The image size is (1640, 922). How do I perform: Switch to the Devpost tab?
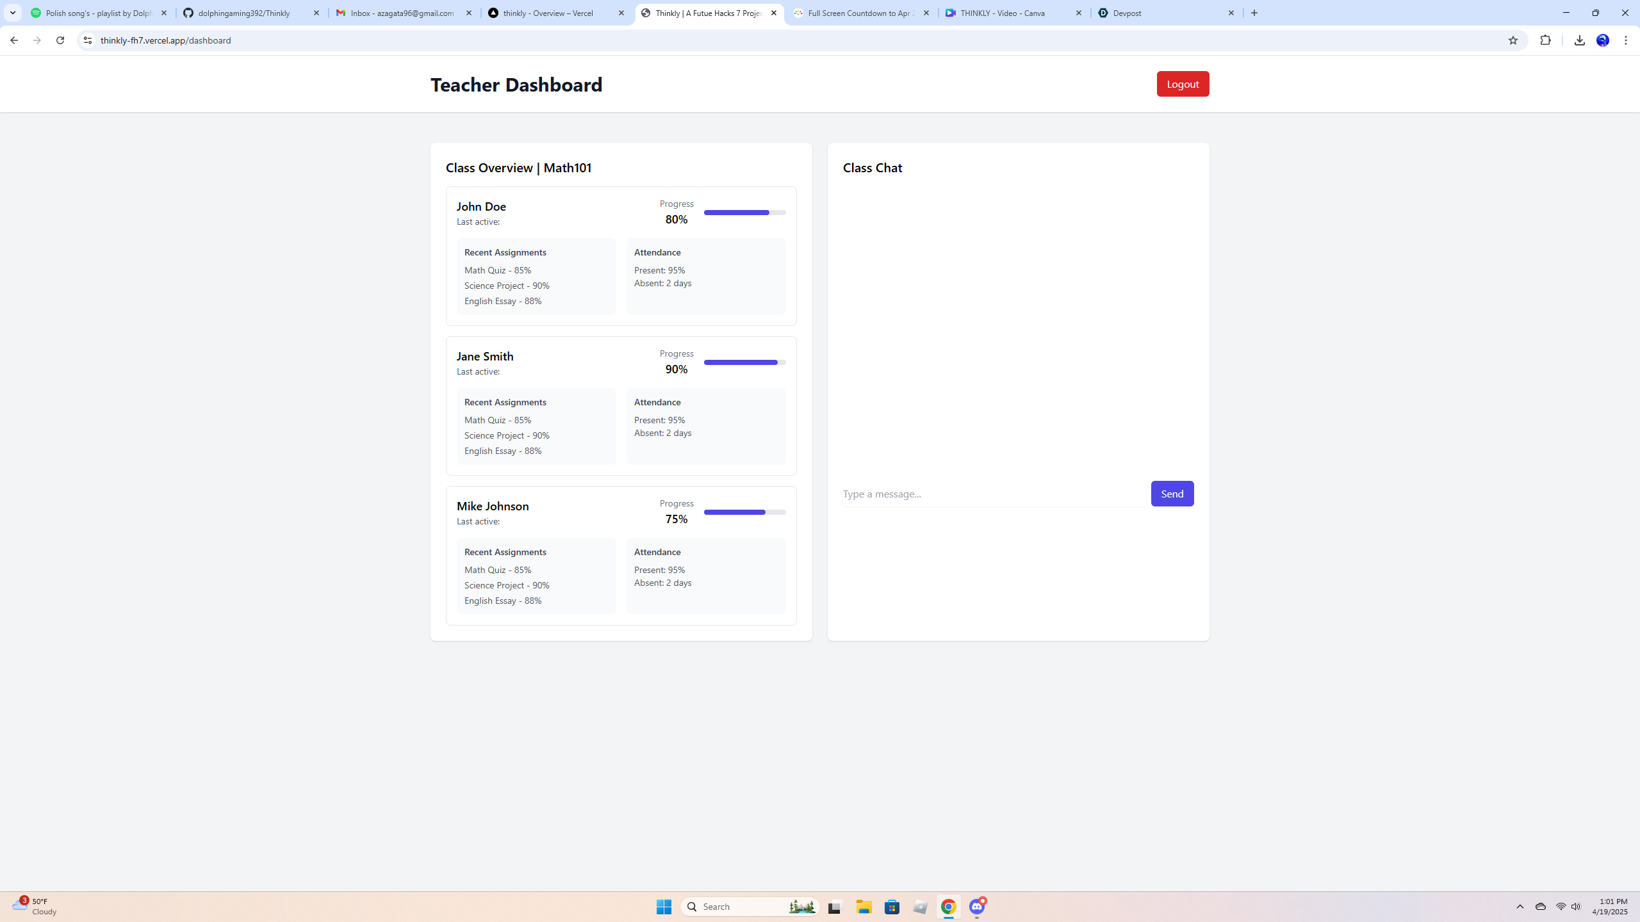[1160, 13]
